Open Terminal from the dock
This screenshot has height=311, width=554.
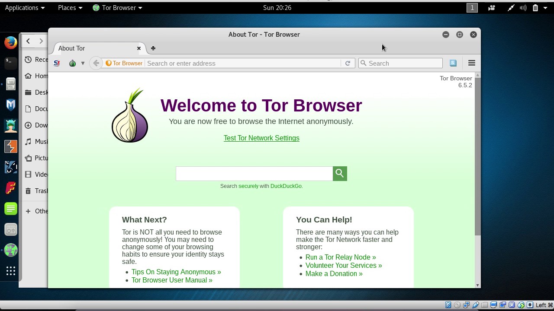point(11,63)
